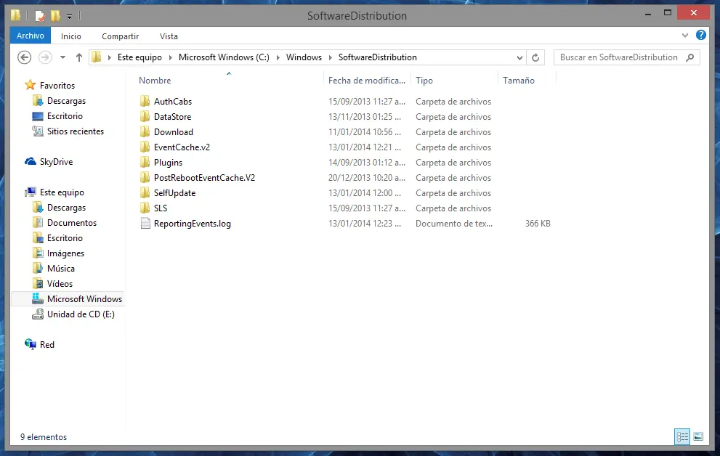720x456 pixels.
Task: Sort by the Nombre column header
Action: coord(155,81)
